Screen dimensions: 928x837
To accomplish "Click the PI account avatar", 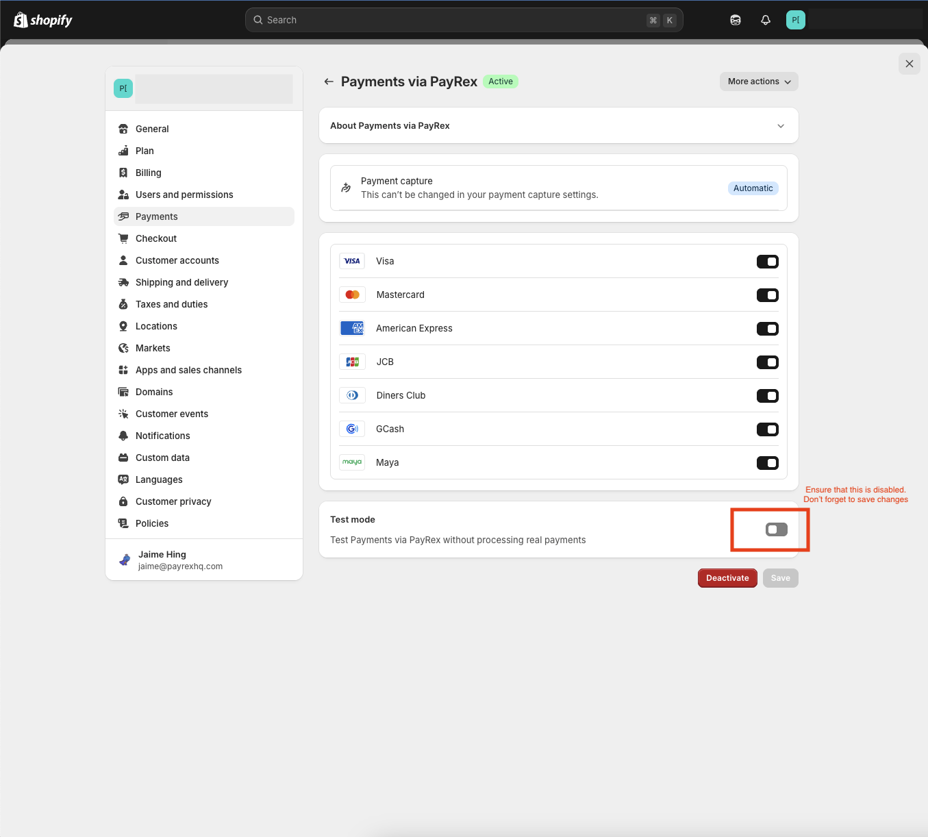I will point(795,20).
